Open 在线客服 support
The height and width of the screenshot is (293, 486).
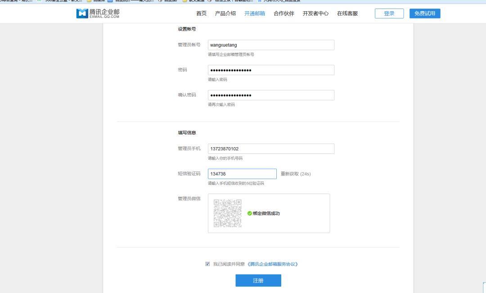pyautogui.click(x=347, y=14)
